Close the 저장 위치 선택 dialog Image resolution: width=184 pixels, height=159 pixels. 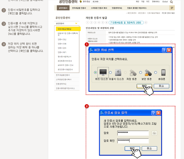click(169, 50)
